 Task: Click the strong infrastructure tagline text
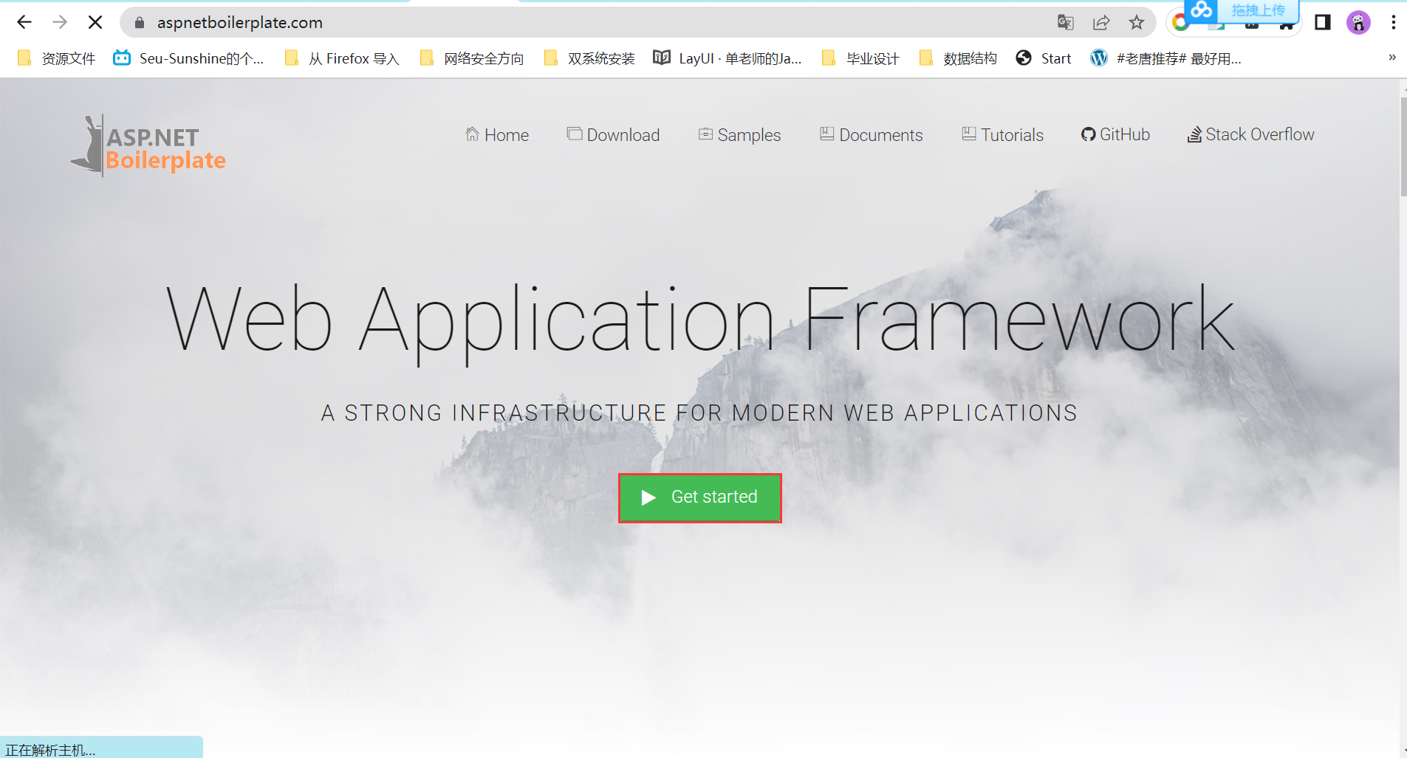coord(699,413)
